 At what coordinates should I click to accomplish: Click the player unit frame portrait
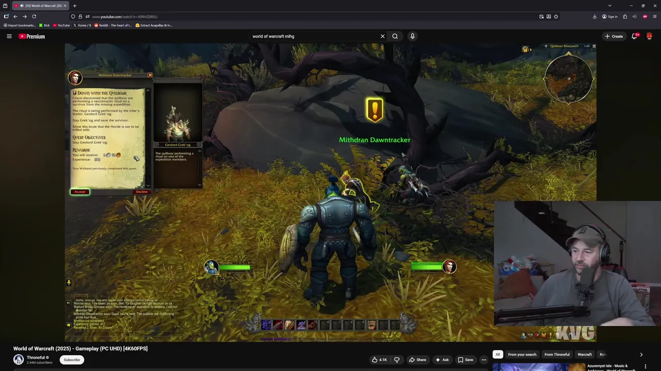point(211,266)
